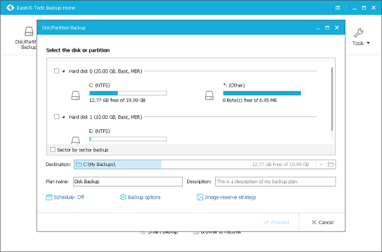
Task: Click the Destination path field C:\My Backups\
Action: pos(204,164)
